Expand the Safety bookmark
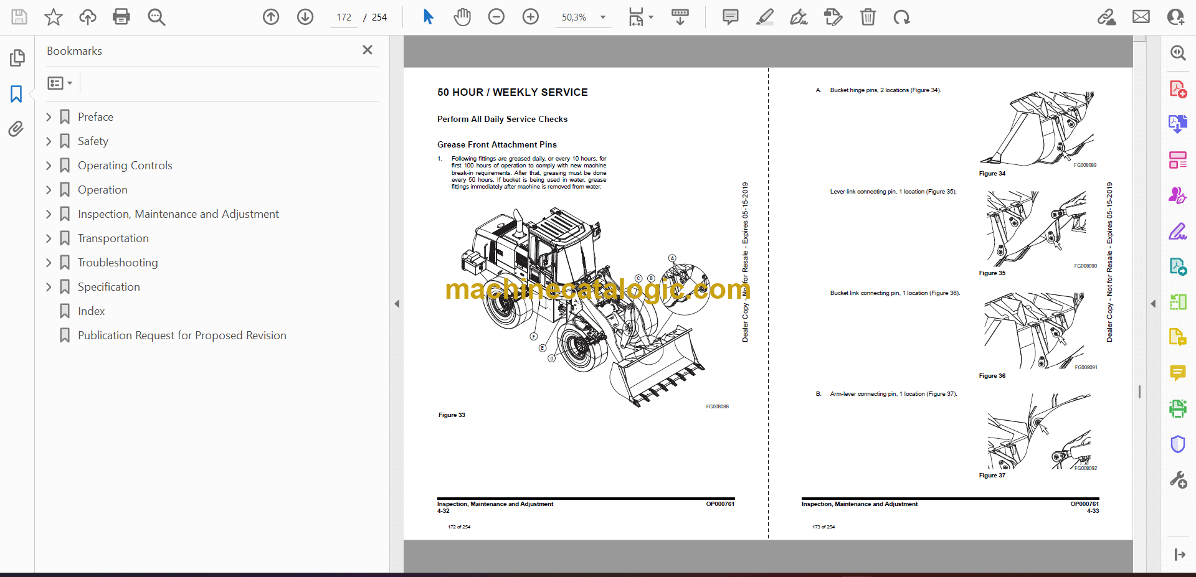This screenshot has width=1196, height=577. tap(49, 141)
